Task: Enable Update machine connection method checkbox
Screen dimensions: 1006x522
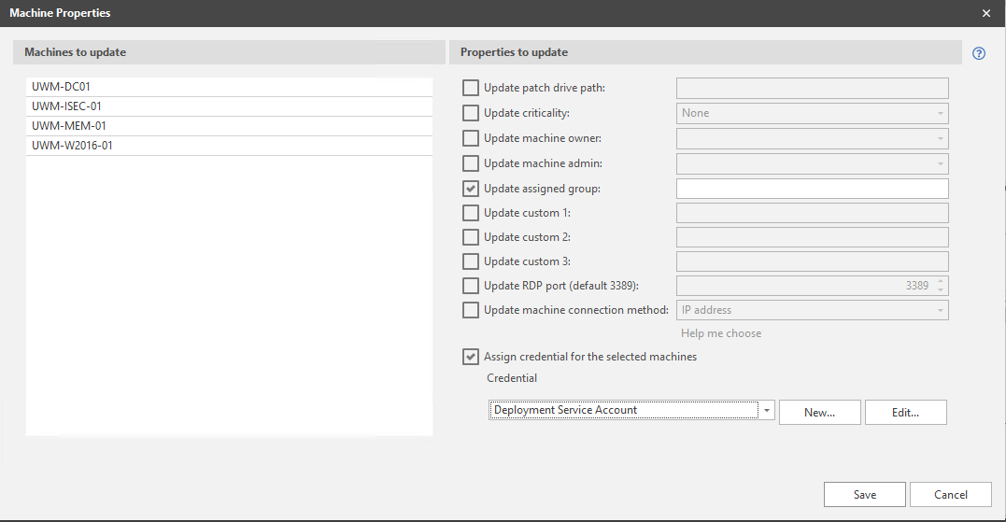Action: tap(470, 310)
